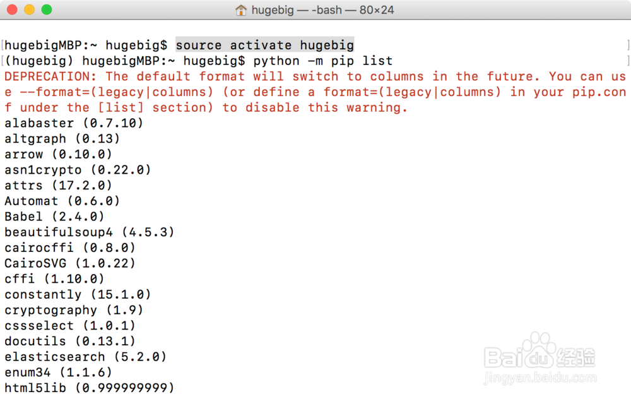Click the "--format=(legacy|columns)" warning text
631x399 pixels.
117,92
